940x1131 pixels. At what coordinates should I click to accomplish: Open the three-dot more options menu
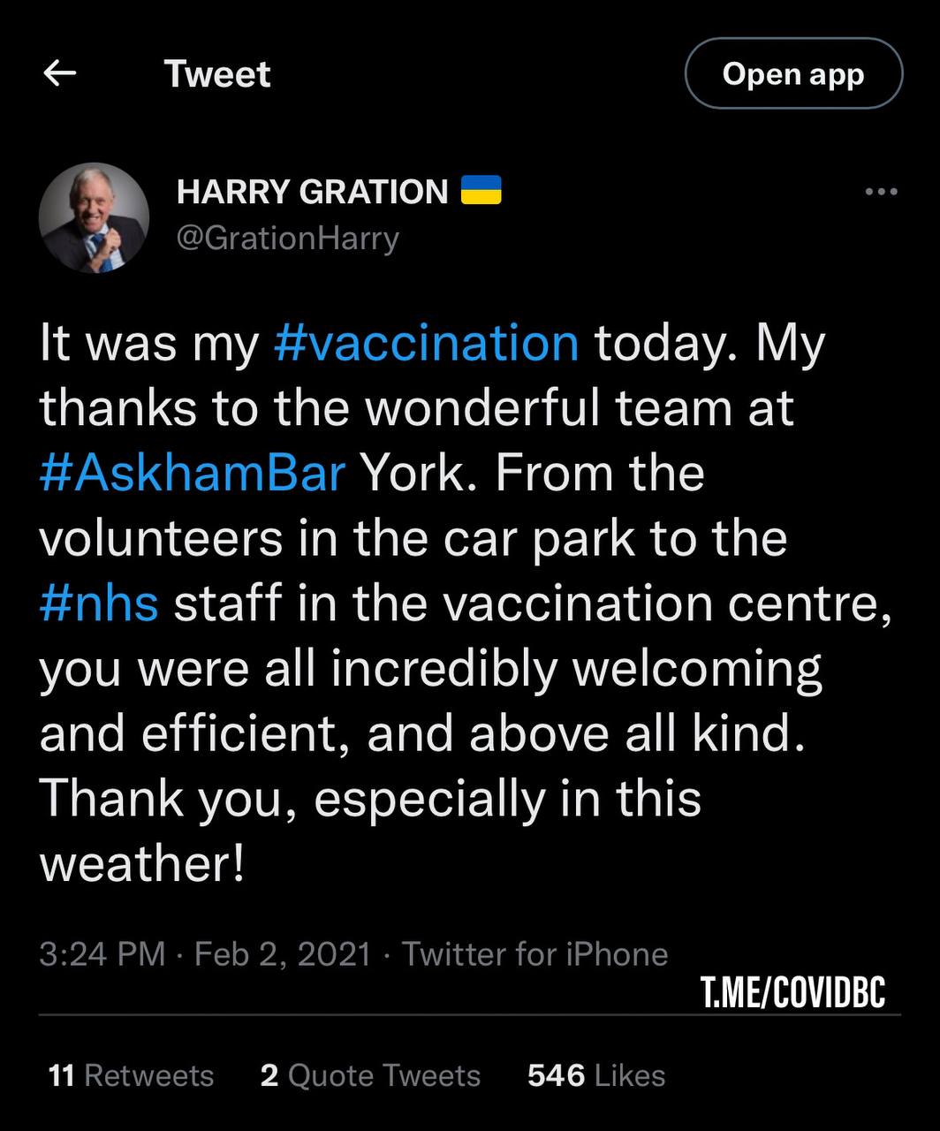(x=881, y=192)
